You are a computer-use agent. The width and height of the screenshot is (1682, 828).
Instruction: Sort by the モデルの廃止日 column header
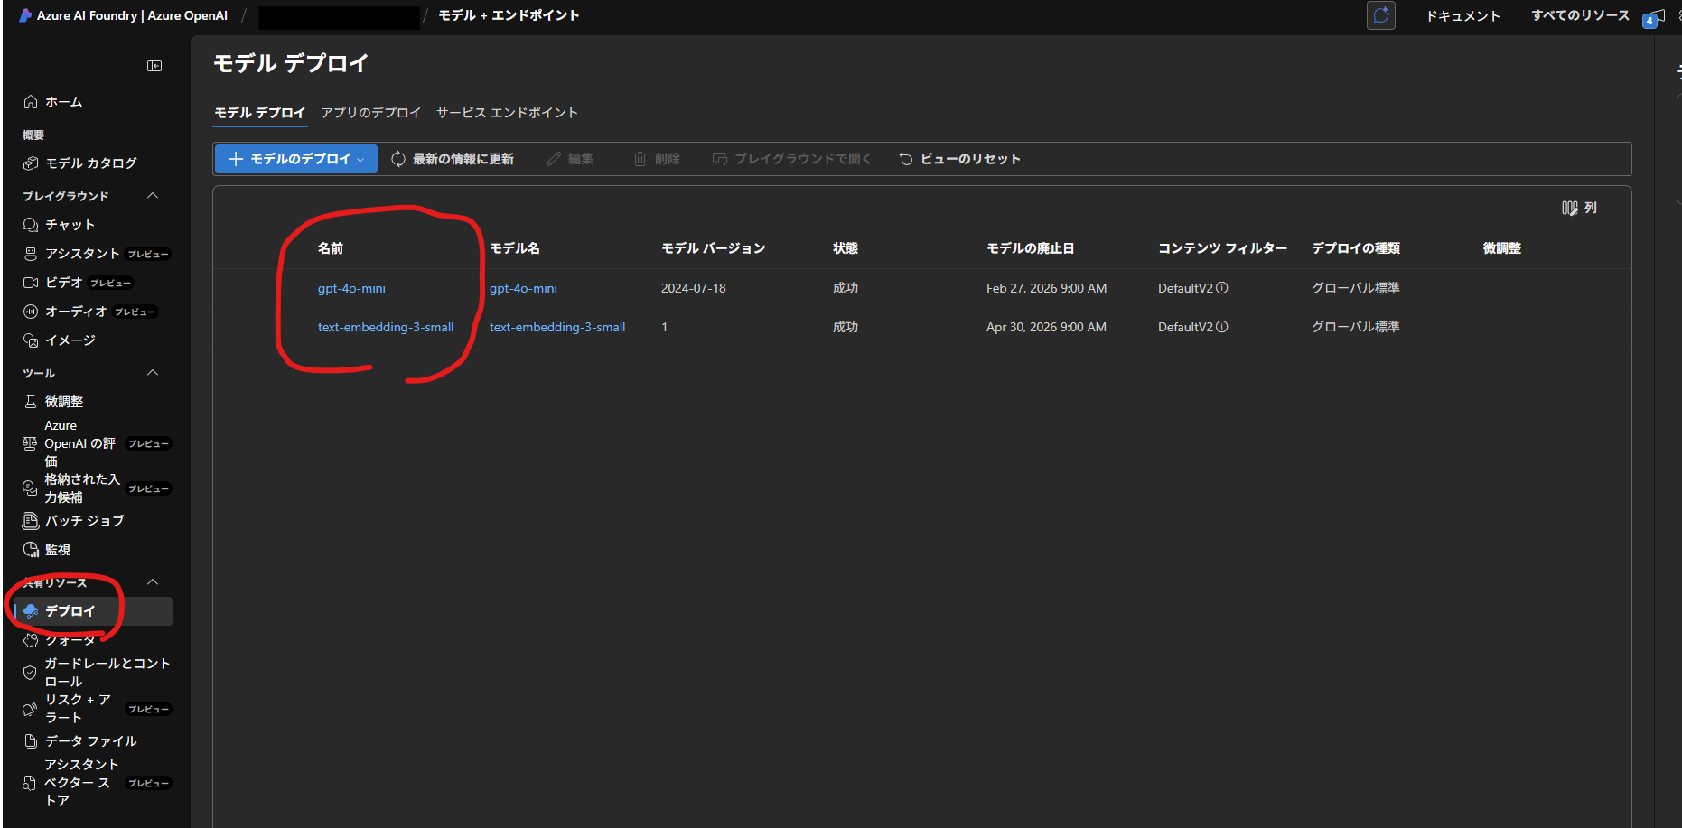click(1031, 248)
